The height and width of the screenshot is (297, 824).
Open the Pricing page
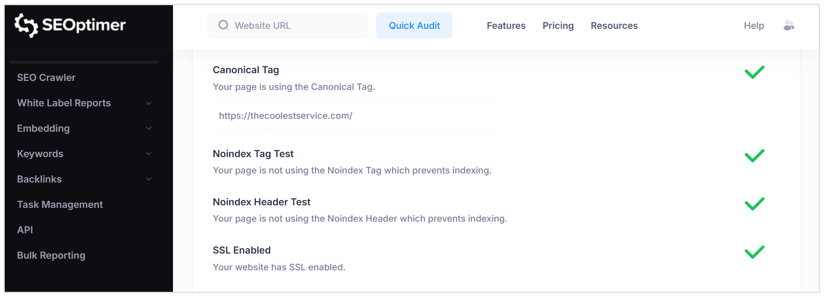(x=558, y=25)
